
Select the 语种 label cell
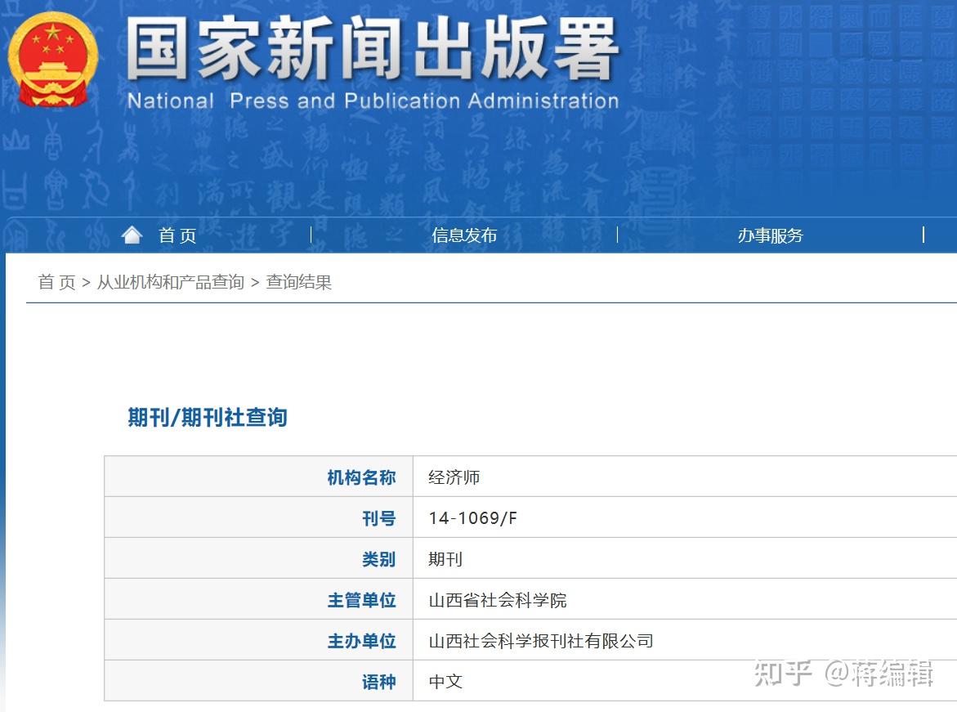click(259, 681)
